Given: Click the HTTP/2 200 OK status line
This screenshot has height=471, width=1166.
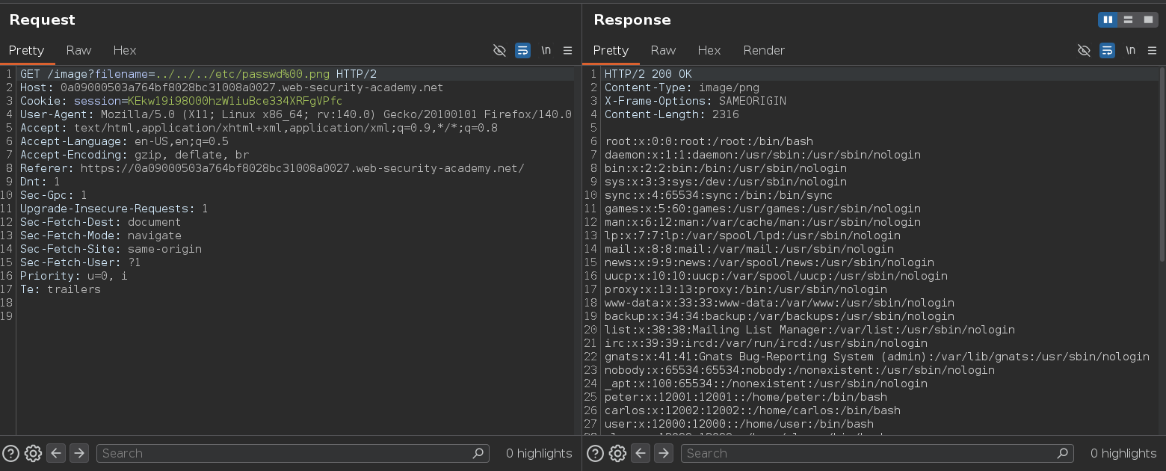Looking at the screenshot, I should click(648, 74).
